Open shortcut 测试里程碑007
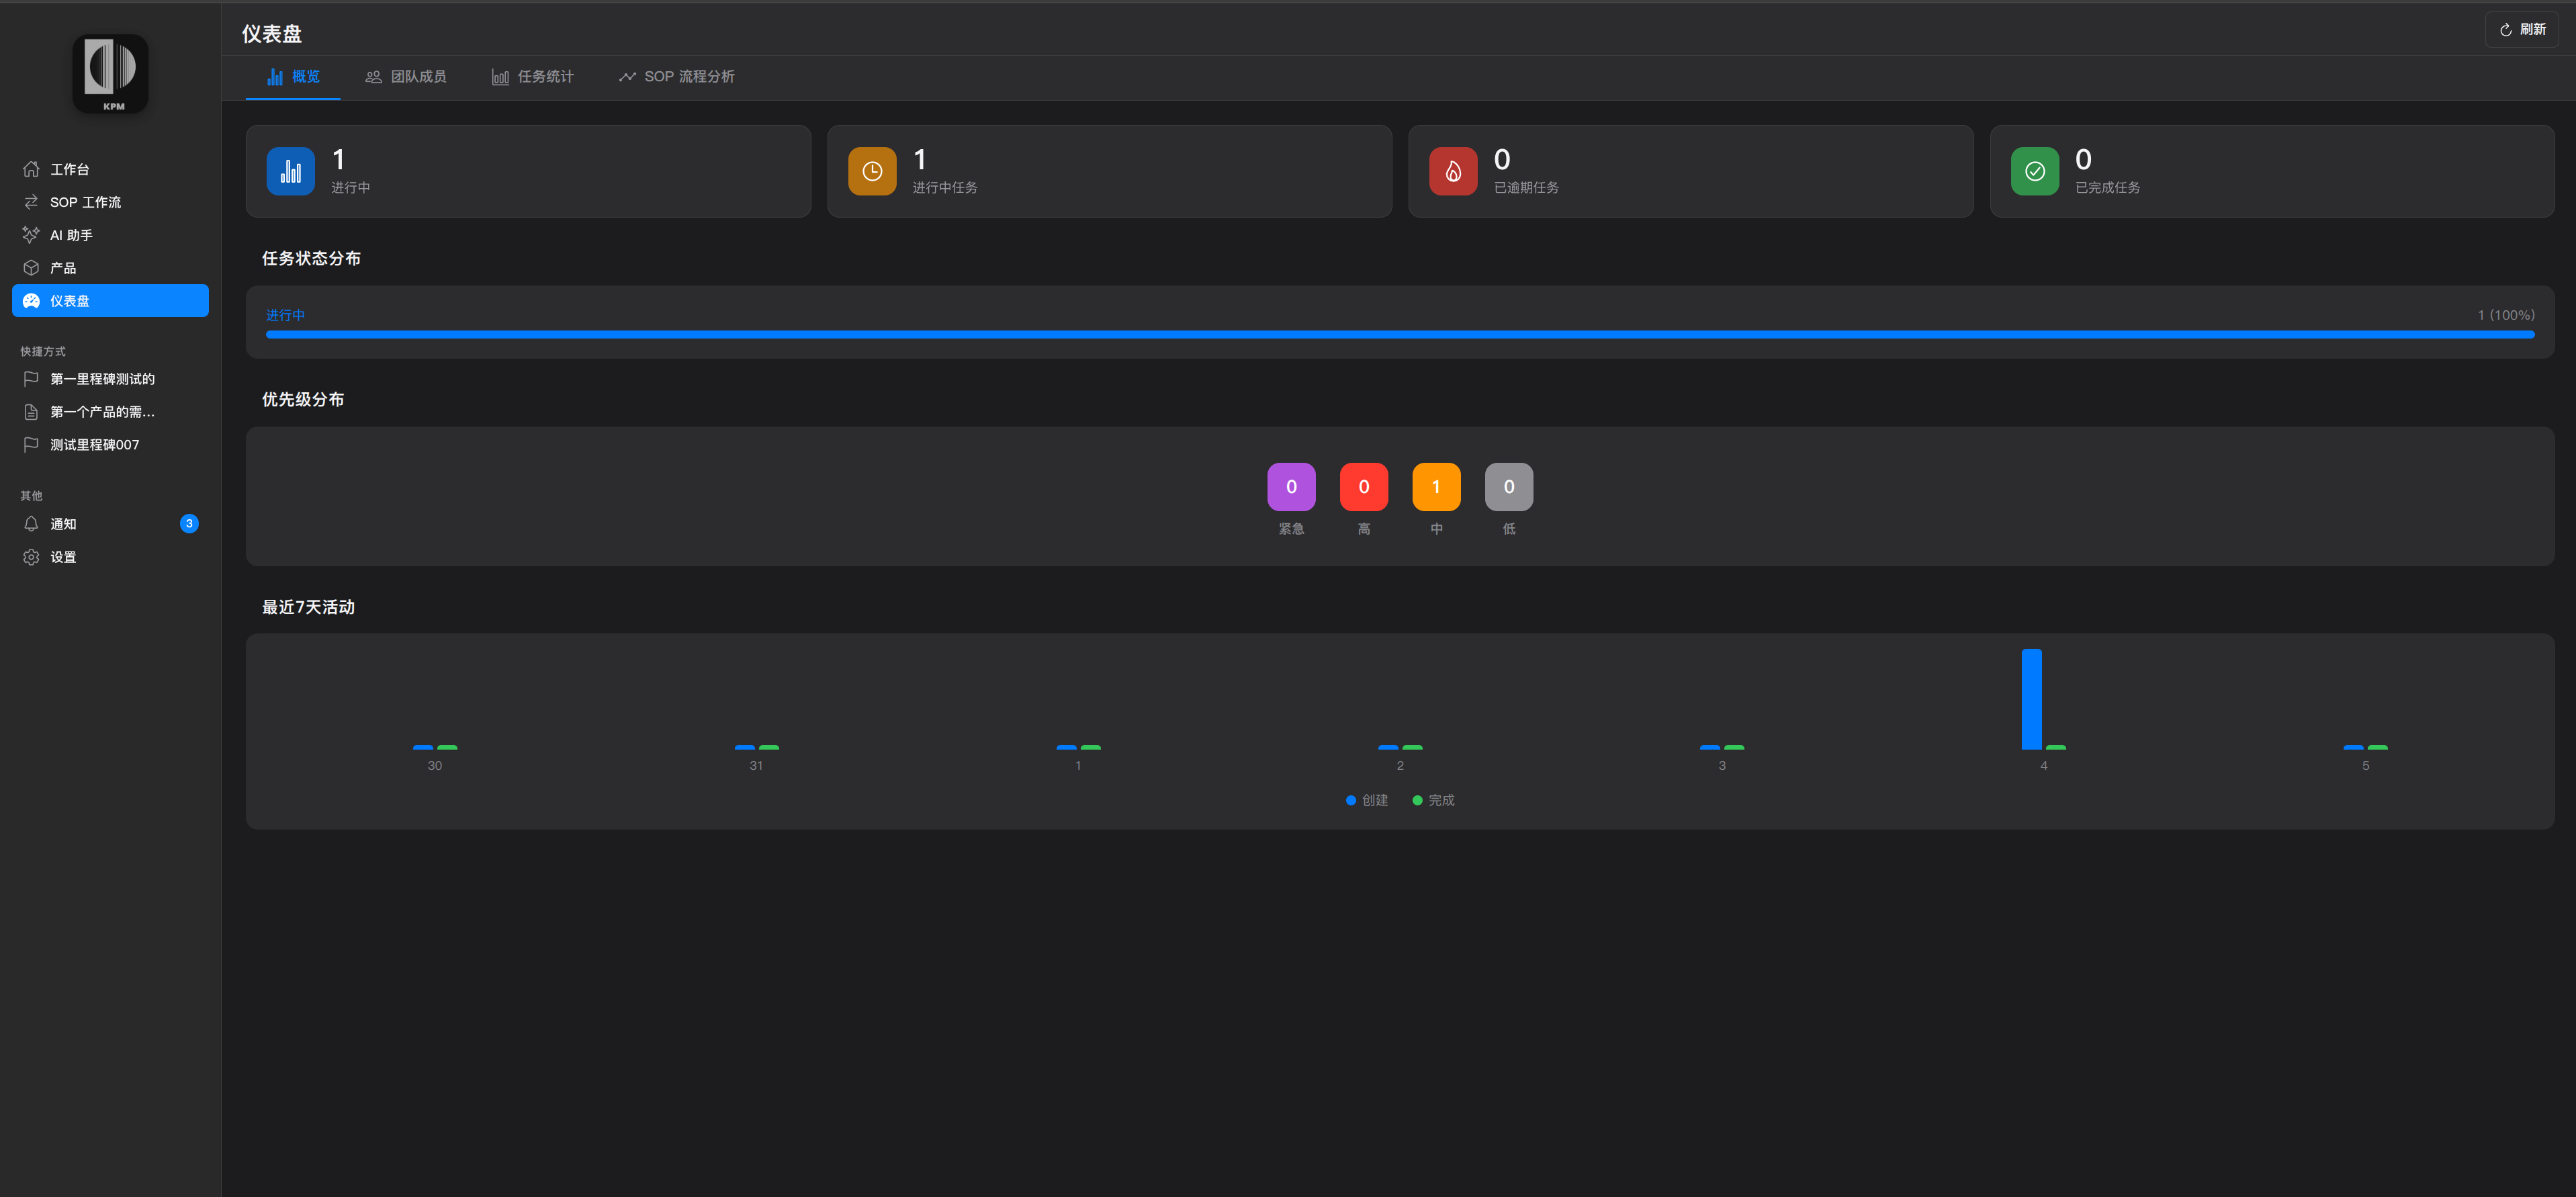The width and height of the screenshot is (2576, 1197). pos(94,445)
